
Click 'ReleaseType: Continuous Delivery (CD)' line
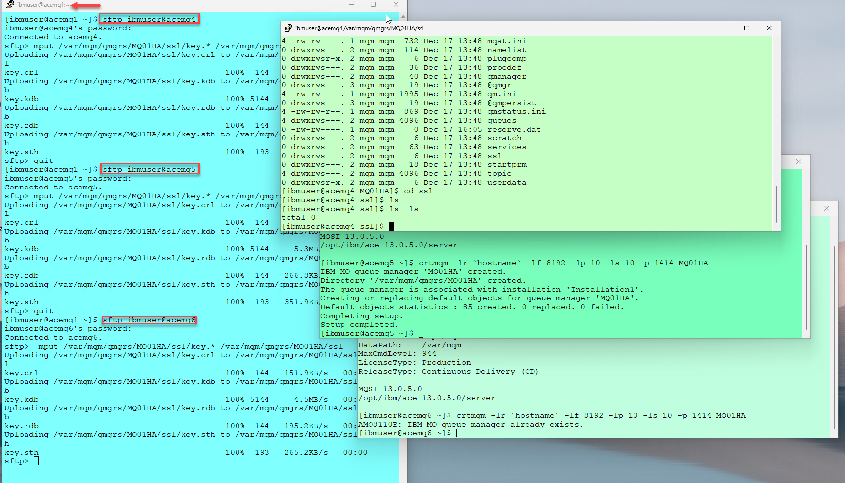point(449,371)
